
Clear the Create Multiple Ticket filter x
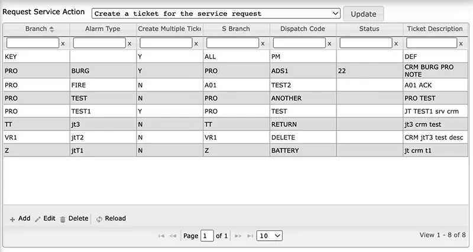[x=196, y=44]
